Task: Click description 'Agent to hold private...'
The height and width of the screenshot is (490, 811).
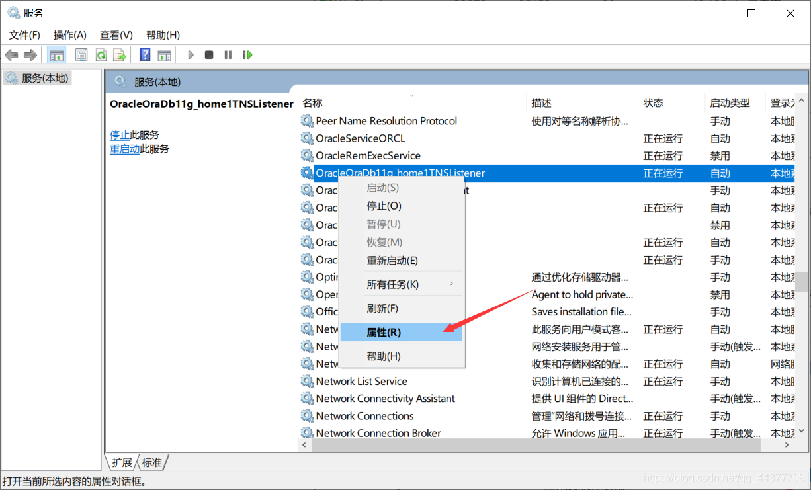Action: click(582, 294)
